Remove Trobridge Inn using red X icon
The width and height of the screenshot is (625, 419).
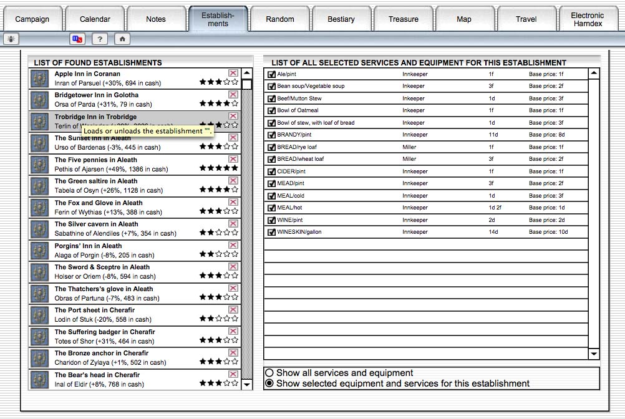233,116
